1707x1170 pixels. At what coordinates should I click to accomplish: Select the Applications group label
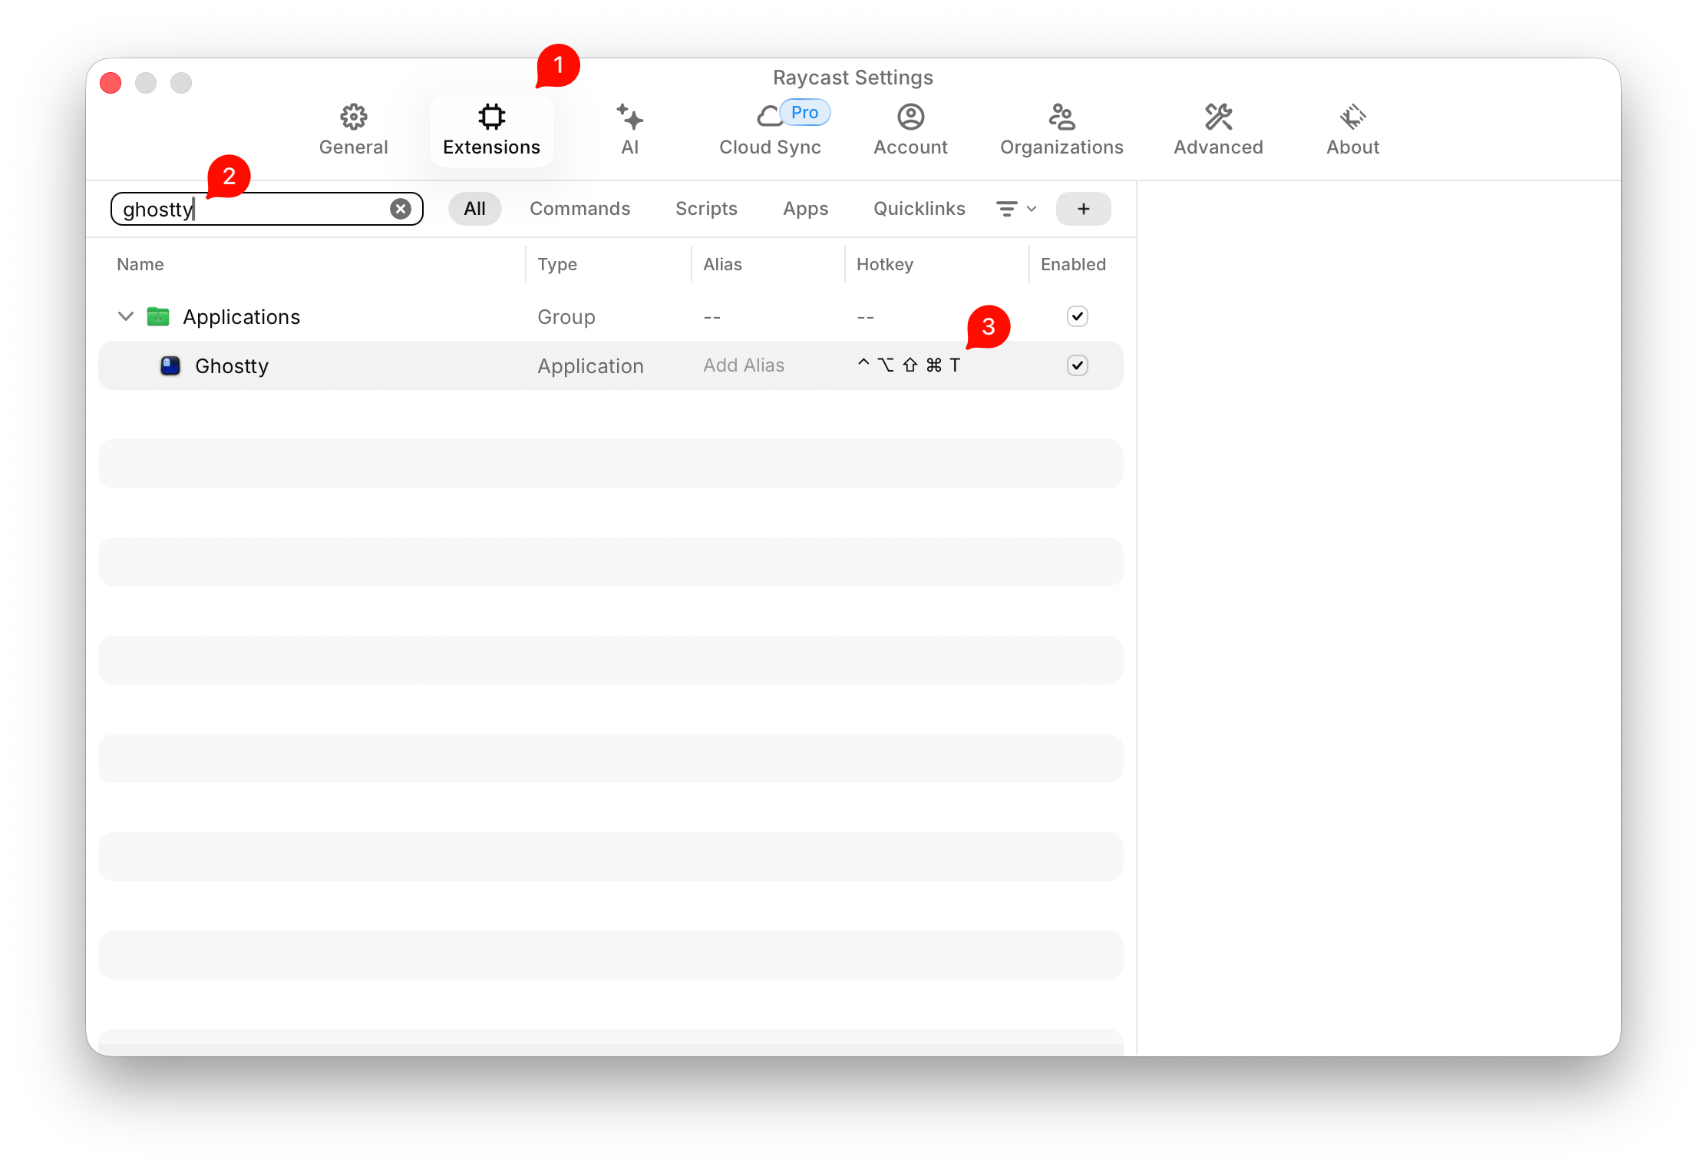click(241, 316)
